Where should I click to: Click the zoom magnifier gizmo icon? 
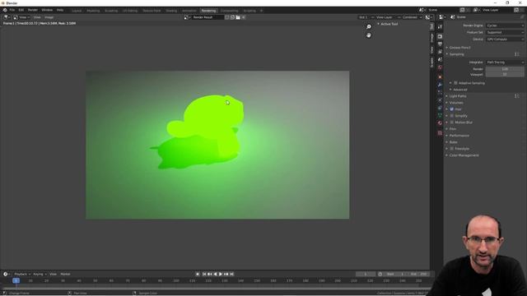(x=369, y=27)
